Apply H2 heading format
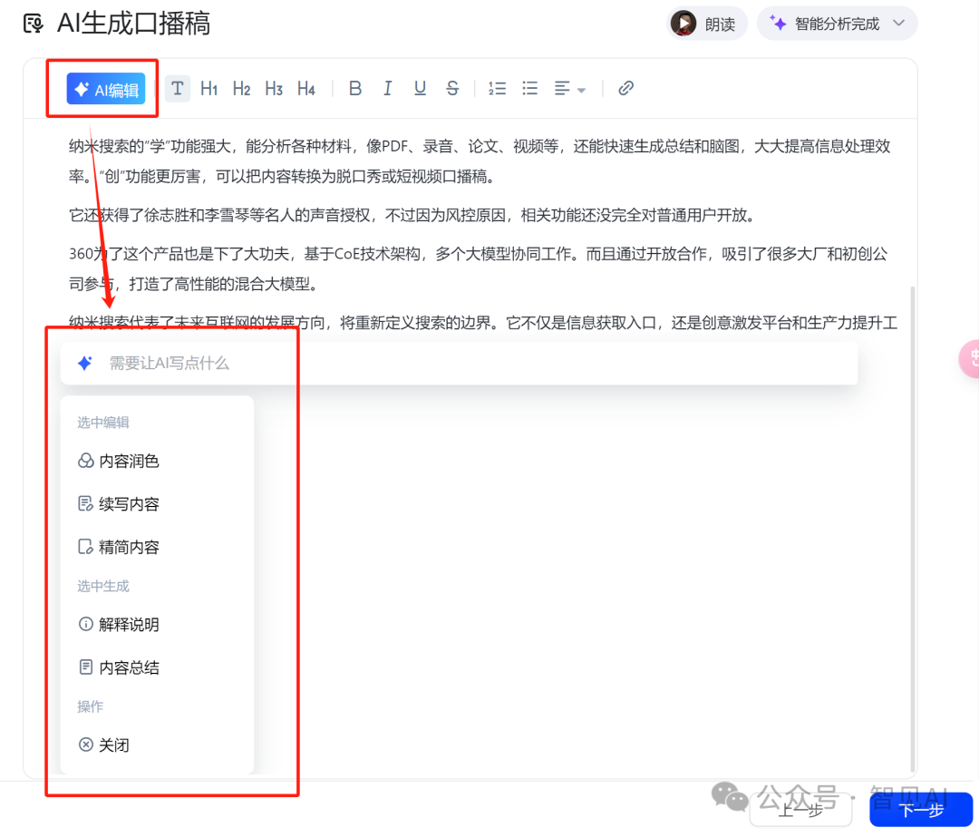This screenshot has width=979, height=837. (x=241, y=88)
